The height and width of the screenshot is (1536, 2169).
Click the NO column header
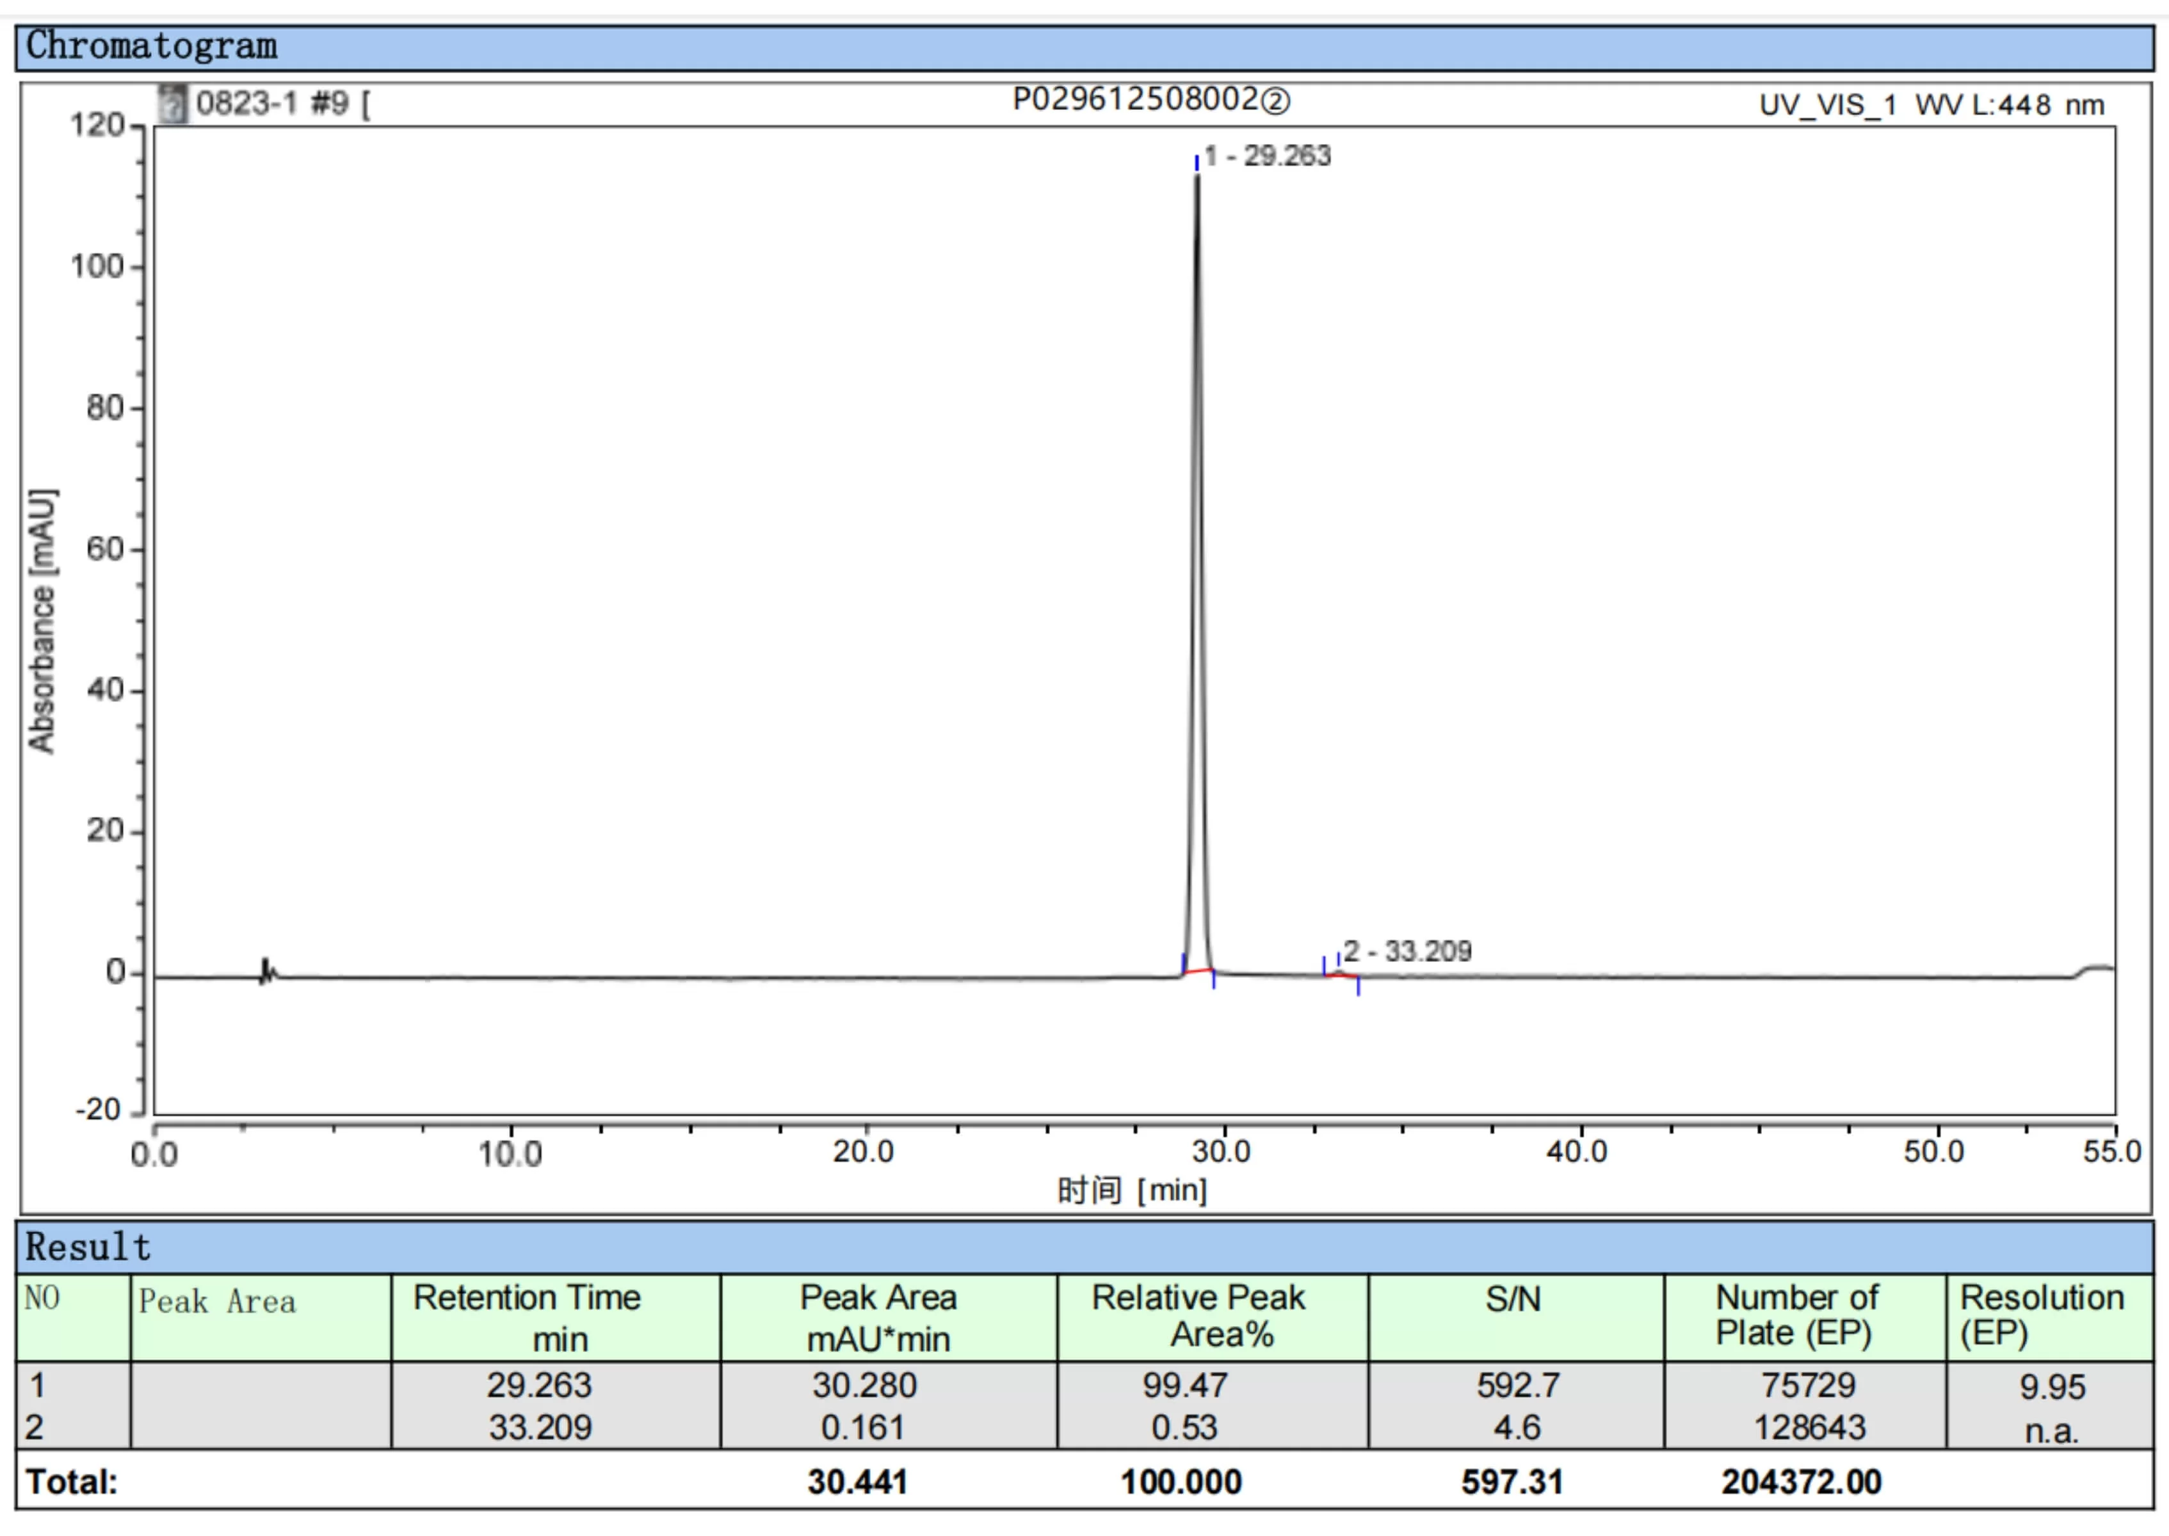[42, 1298]
